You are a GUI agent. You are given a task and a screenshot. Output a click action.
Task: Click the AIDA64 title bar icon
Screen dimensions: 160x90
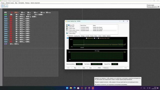click(66, 21)
